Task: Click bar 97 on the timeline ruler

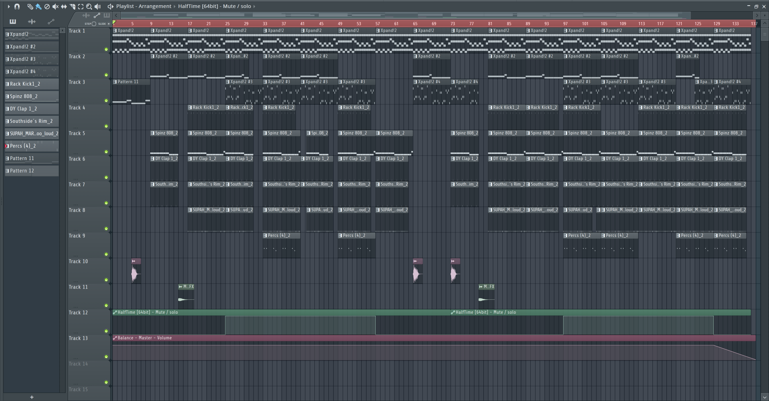Action: [565, 24]
